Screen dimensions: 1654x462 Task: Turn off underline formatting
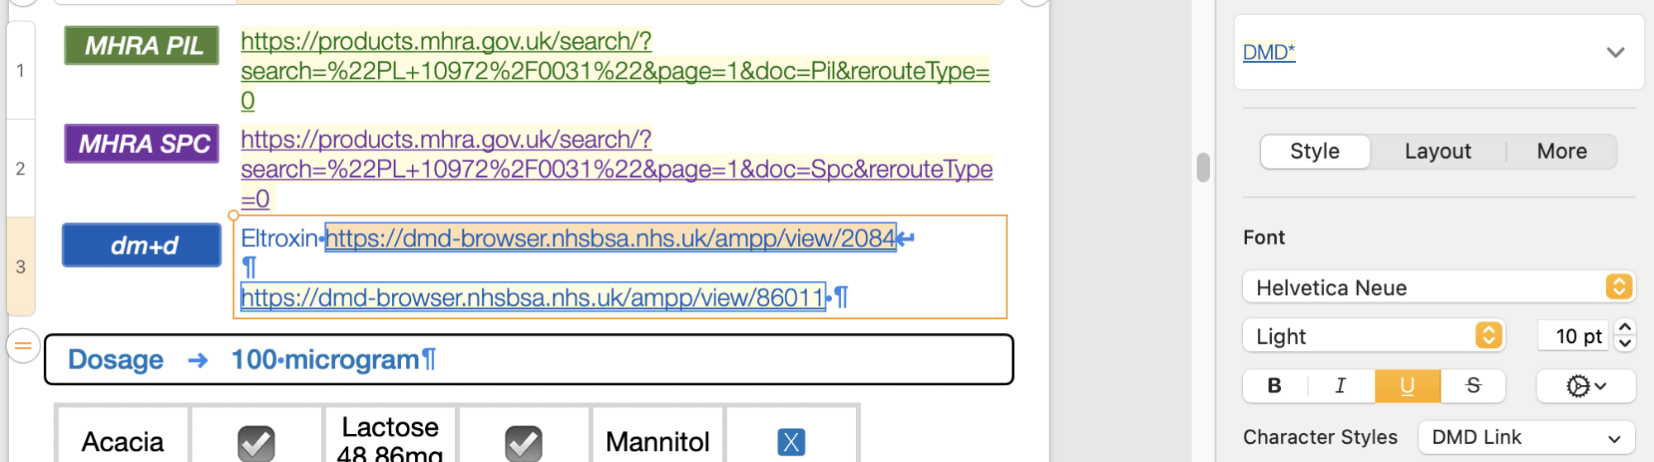coord(1407,386)
